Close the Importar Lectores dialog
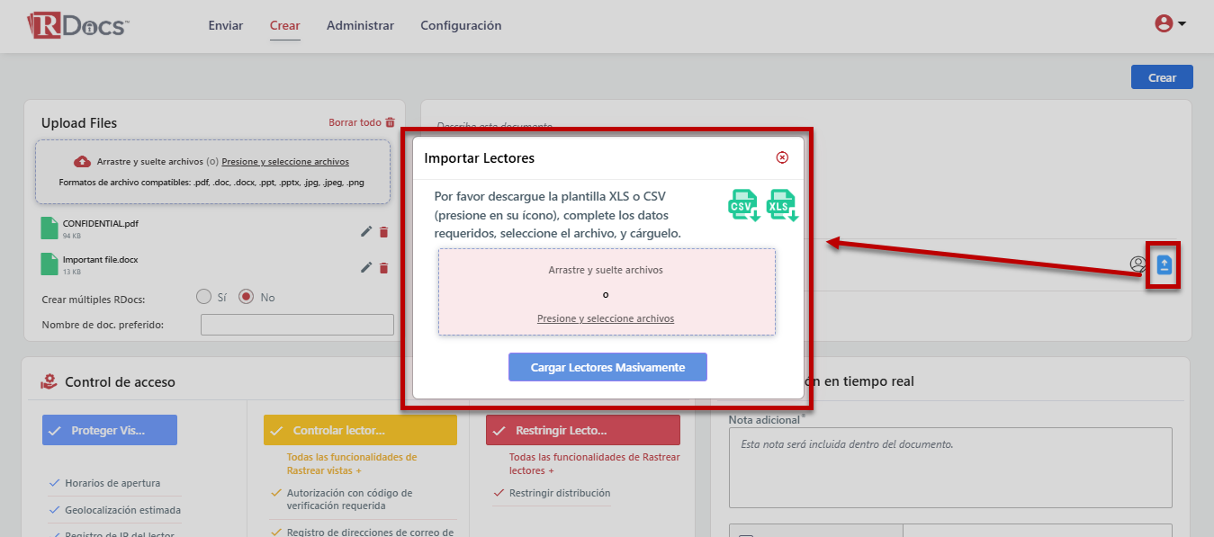The image size is (1214, 537). click(x=782, y=157)
